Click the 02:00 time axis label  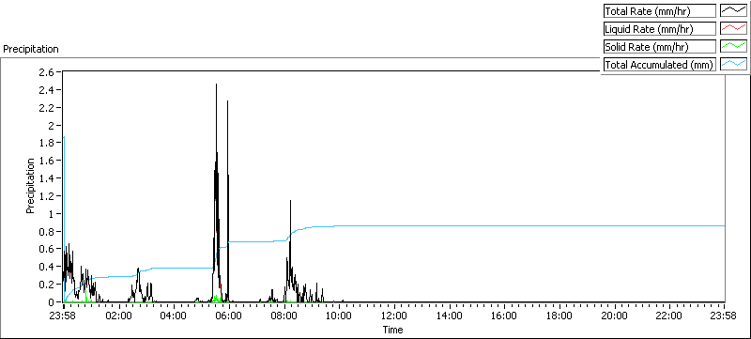point(119,316)
